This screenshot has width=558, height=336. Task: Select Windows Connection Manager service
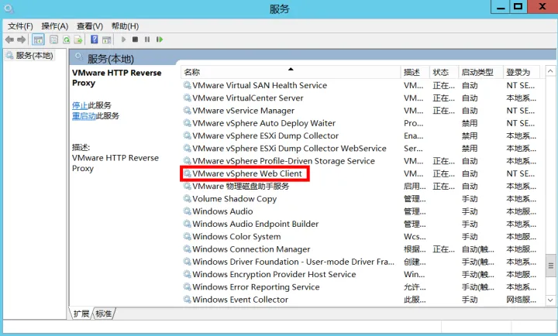click(360, 249)
